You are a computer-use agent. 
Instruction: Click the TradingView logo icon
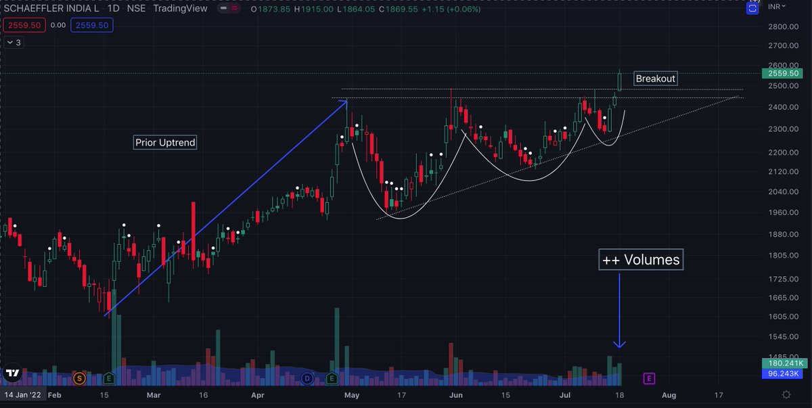pyautogui.click(x=12, y=373)
